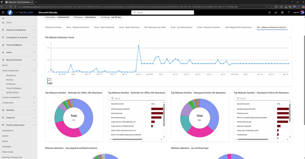
Task: Switch to False Negative(FN) Submissions tab
Action: click(x=238, y=27)
